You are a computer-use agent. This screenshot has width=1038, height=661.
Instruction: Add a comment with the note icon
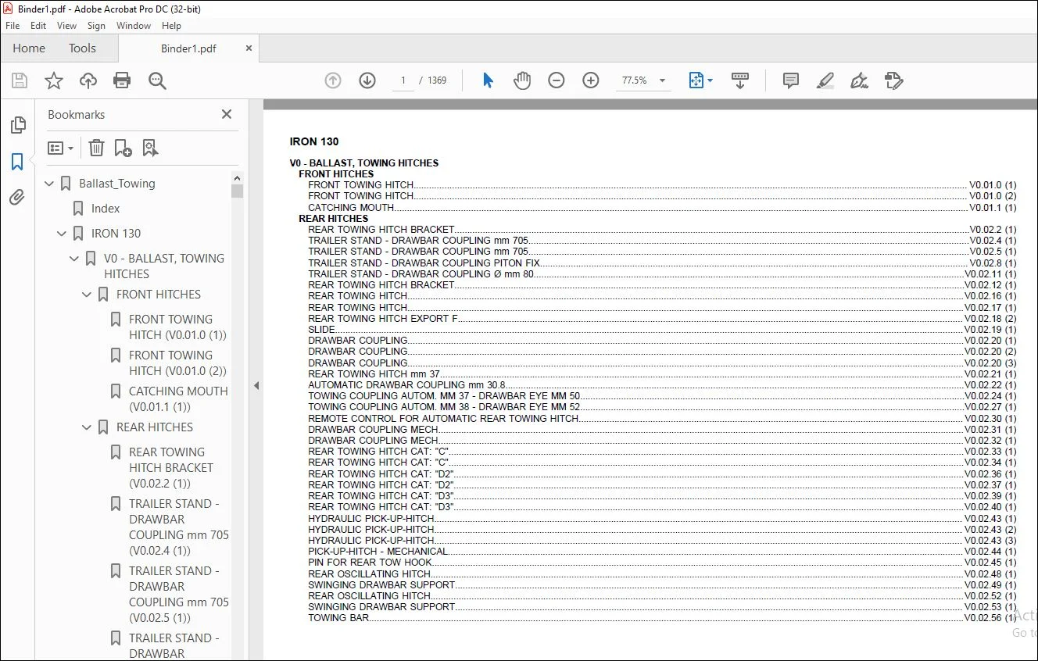coord(791,80)
